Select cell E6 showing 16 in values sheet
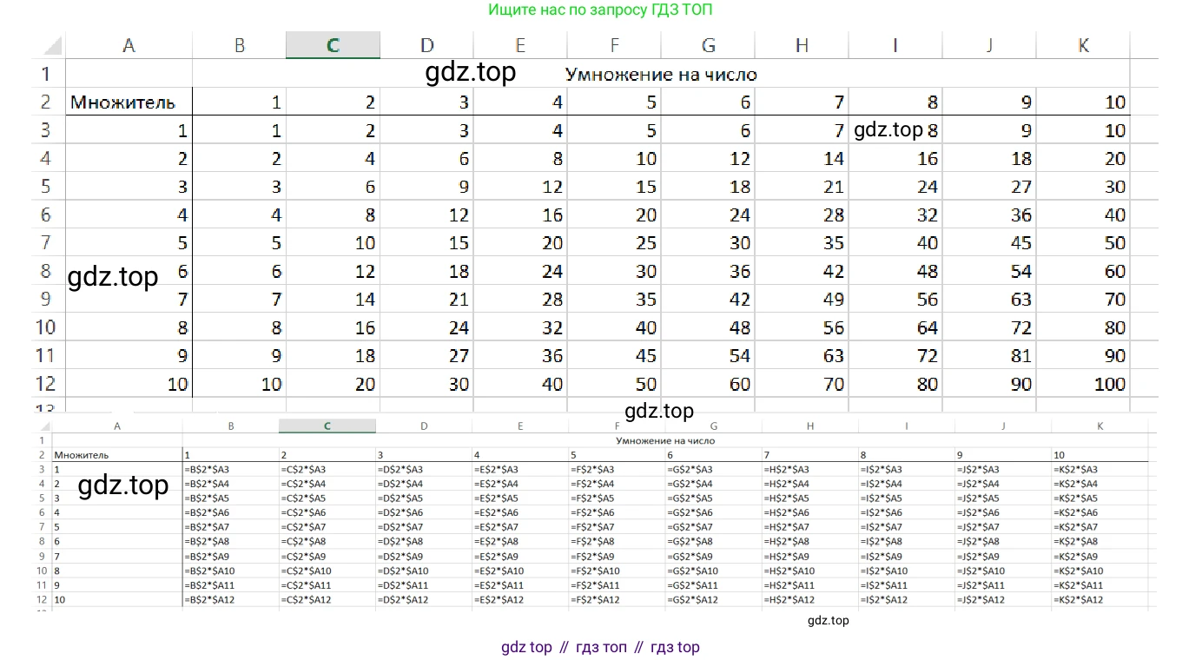Viewport: 1202px width, 660px height. (x=520, y=214)
